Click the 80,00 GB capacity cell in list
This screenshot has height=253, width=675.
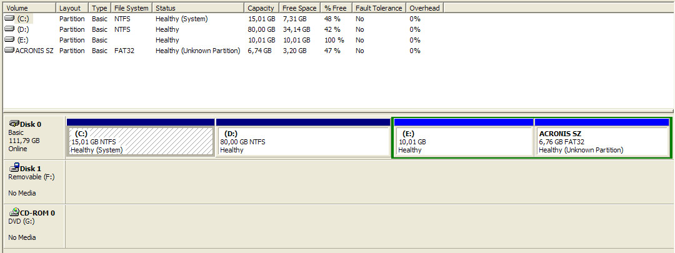[261, 29]
